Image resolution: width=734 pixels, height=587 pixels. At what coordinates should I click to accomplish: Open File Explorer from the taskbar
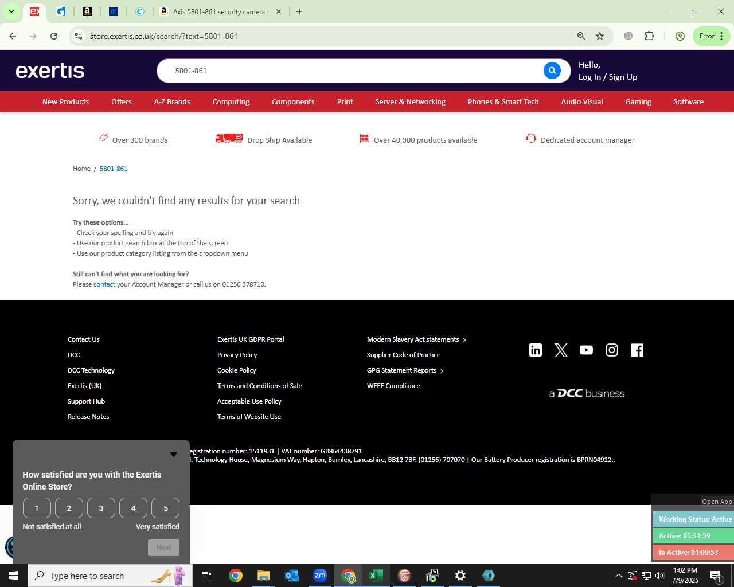(x=264, y=576)
